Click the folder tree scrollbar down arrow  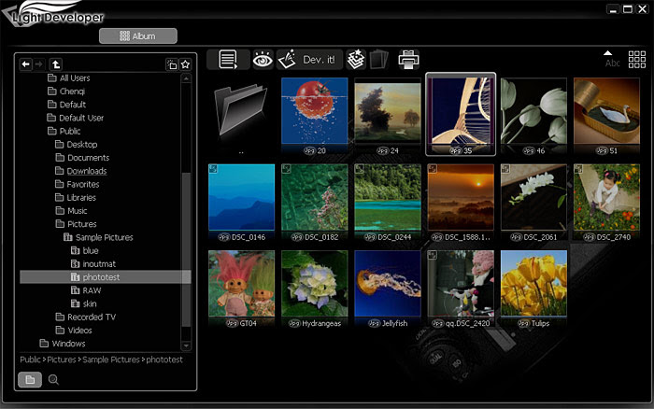(x=186, y=346)
